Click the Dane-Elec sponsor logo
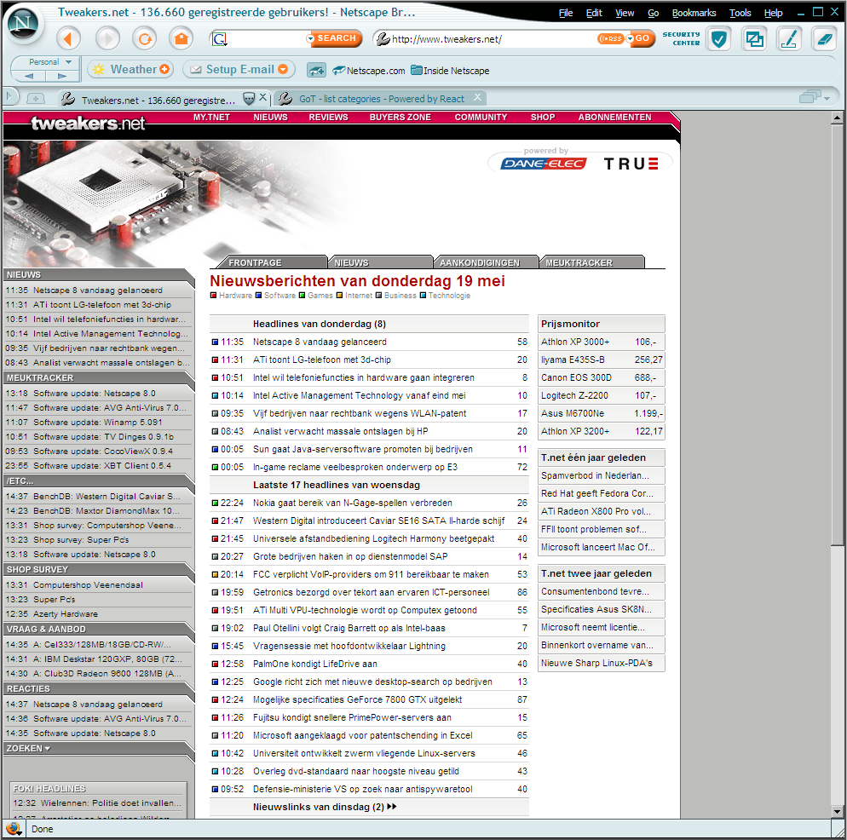 543,163
